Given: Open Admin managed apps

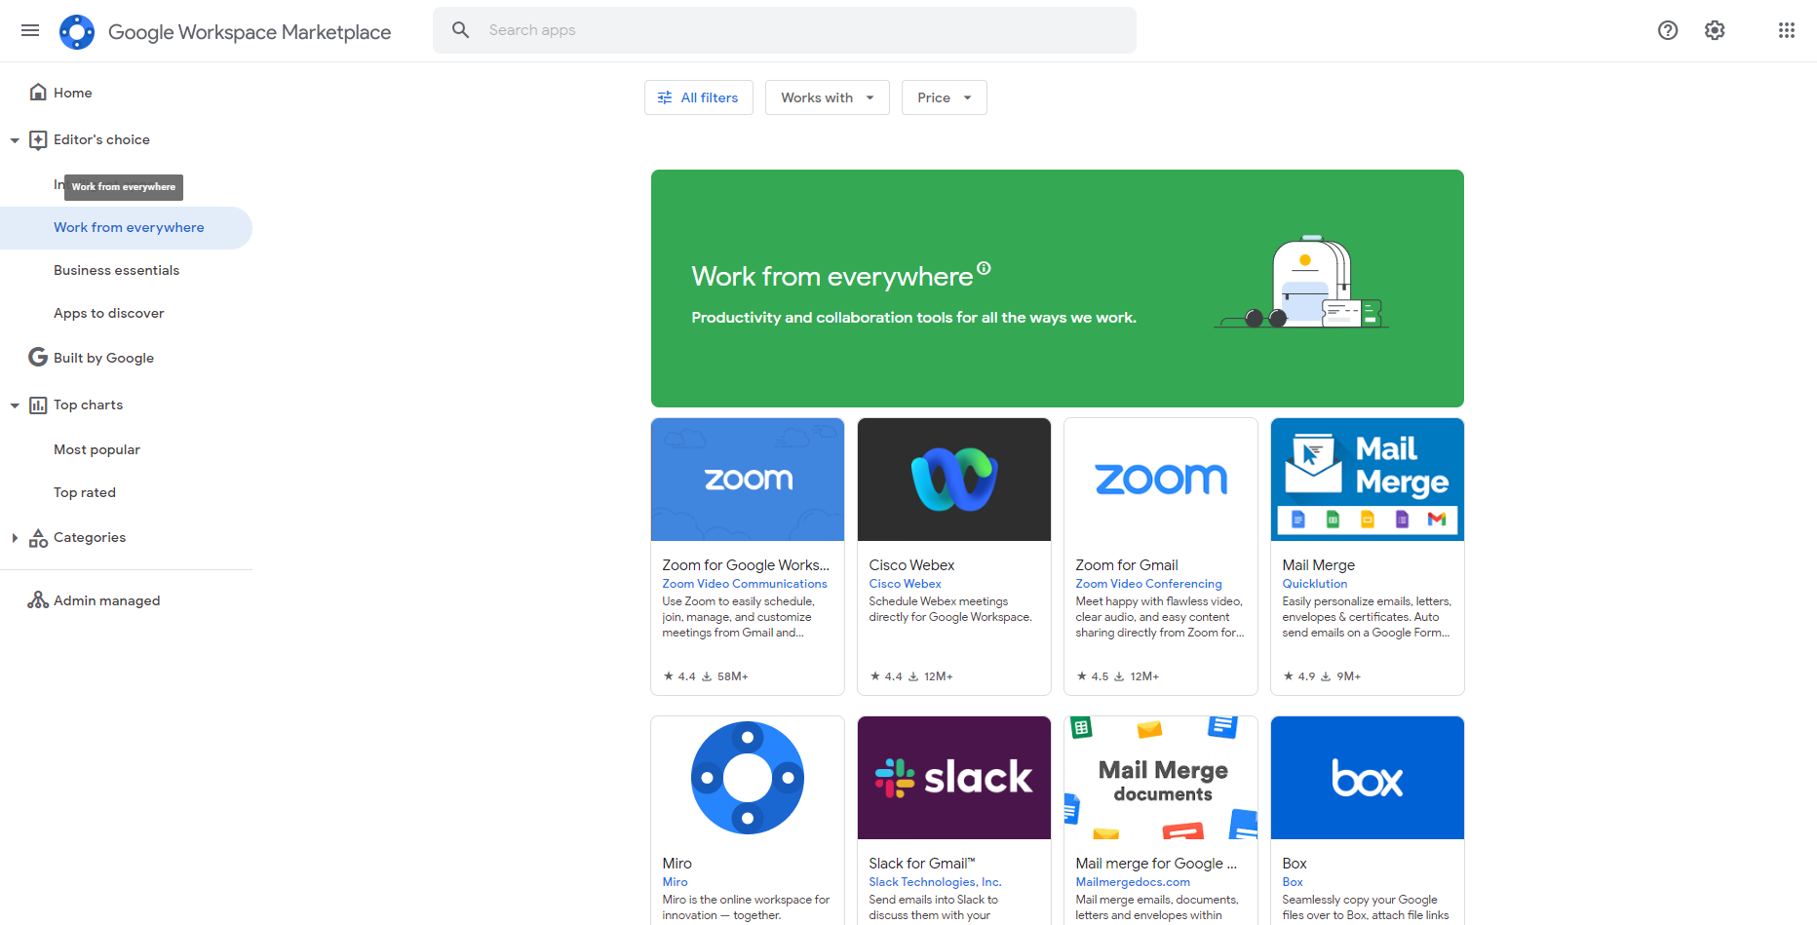Looking at the screenshot, I should coord(106,600).
